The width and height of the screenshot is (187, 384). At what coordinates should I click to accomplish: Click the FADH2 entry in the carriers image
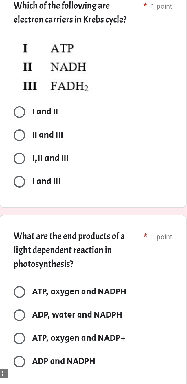(x=69, y=86)
